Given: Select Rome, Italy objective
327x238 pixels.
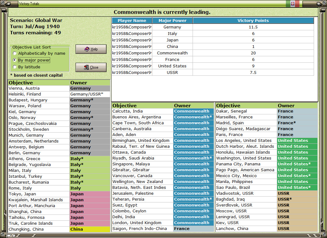Looking at the screenshot, I should (x=39, y=188).
